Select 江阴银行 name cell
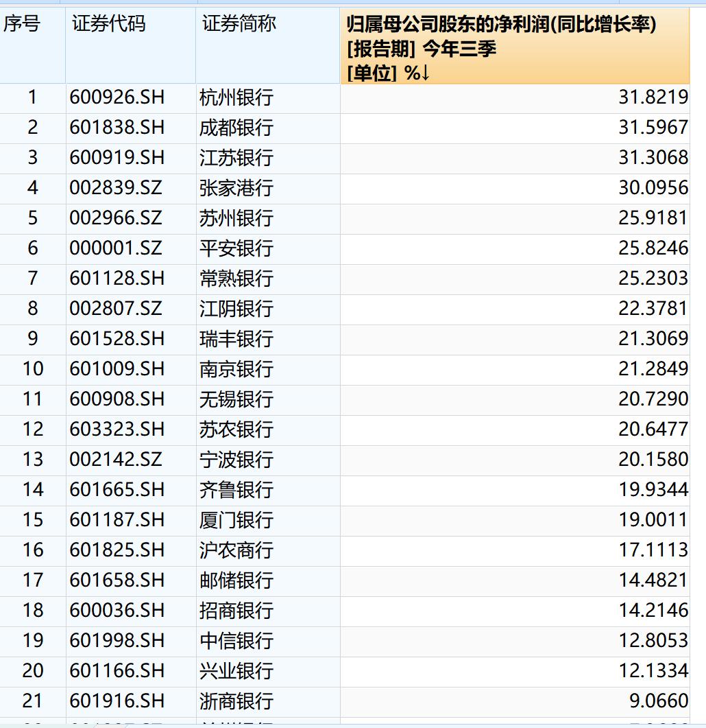The image size is (706, 728). tap(268, 309)
